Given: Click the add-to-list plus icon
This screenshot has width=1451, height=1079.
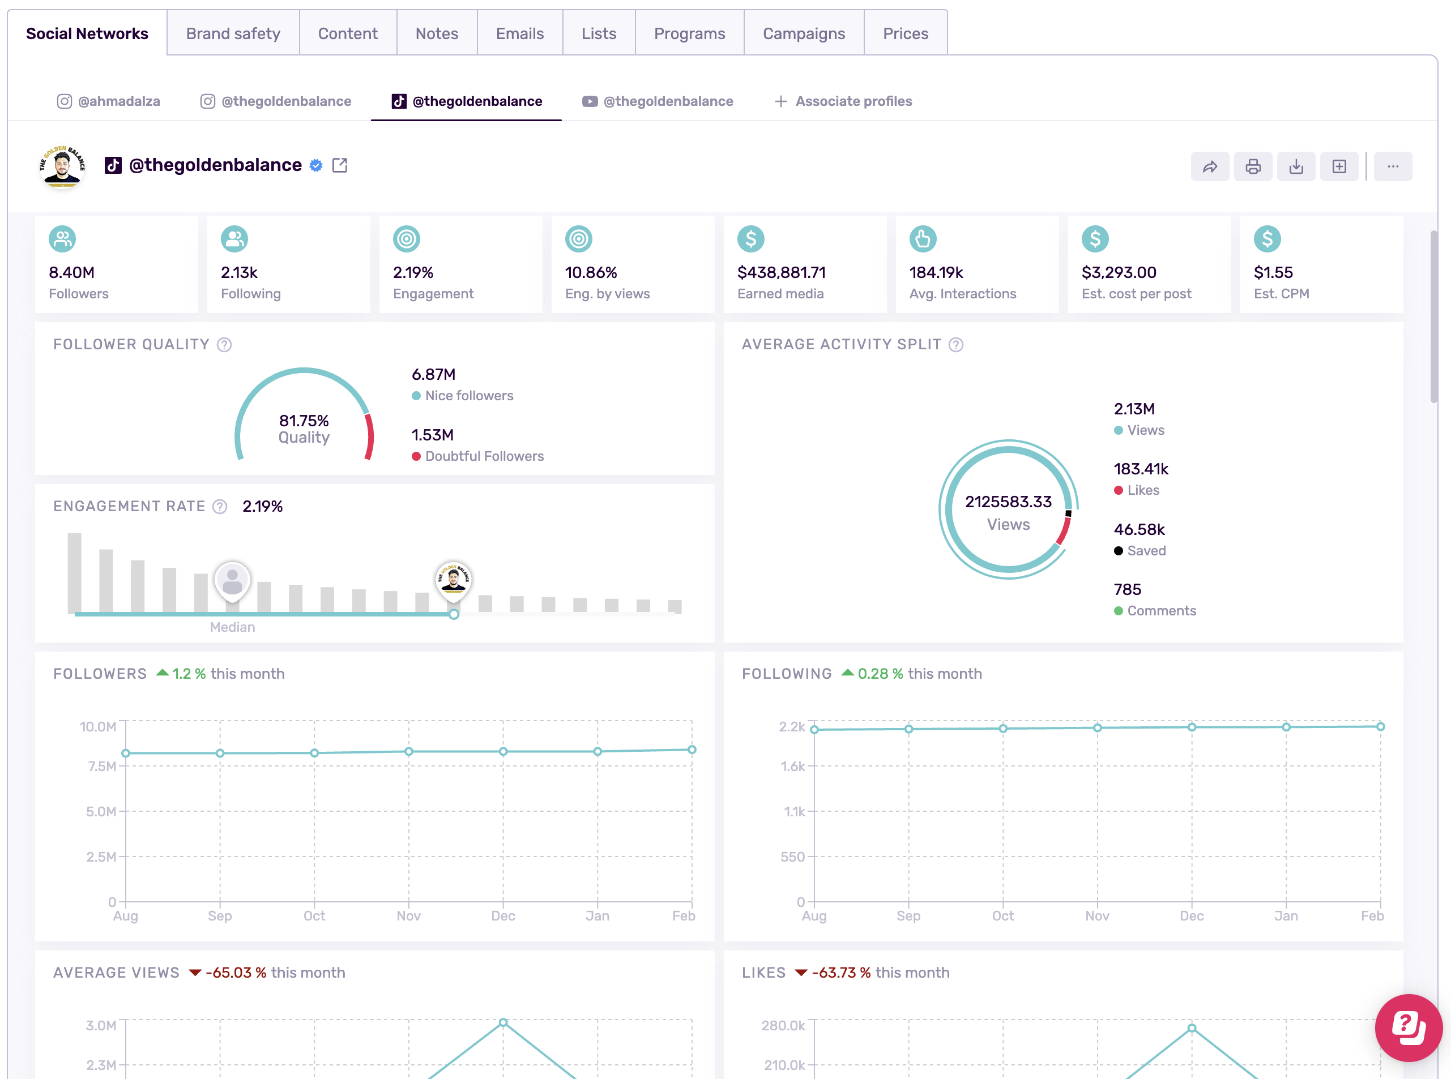Looking at the screenshot, I should 1339,166.
